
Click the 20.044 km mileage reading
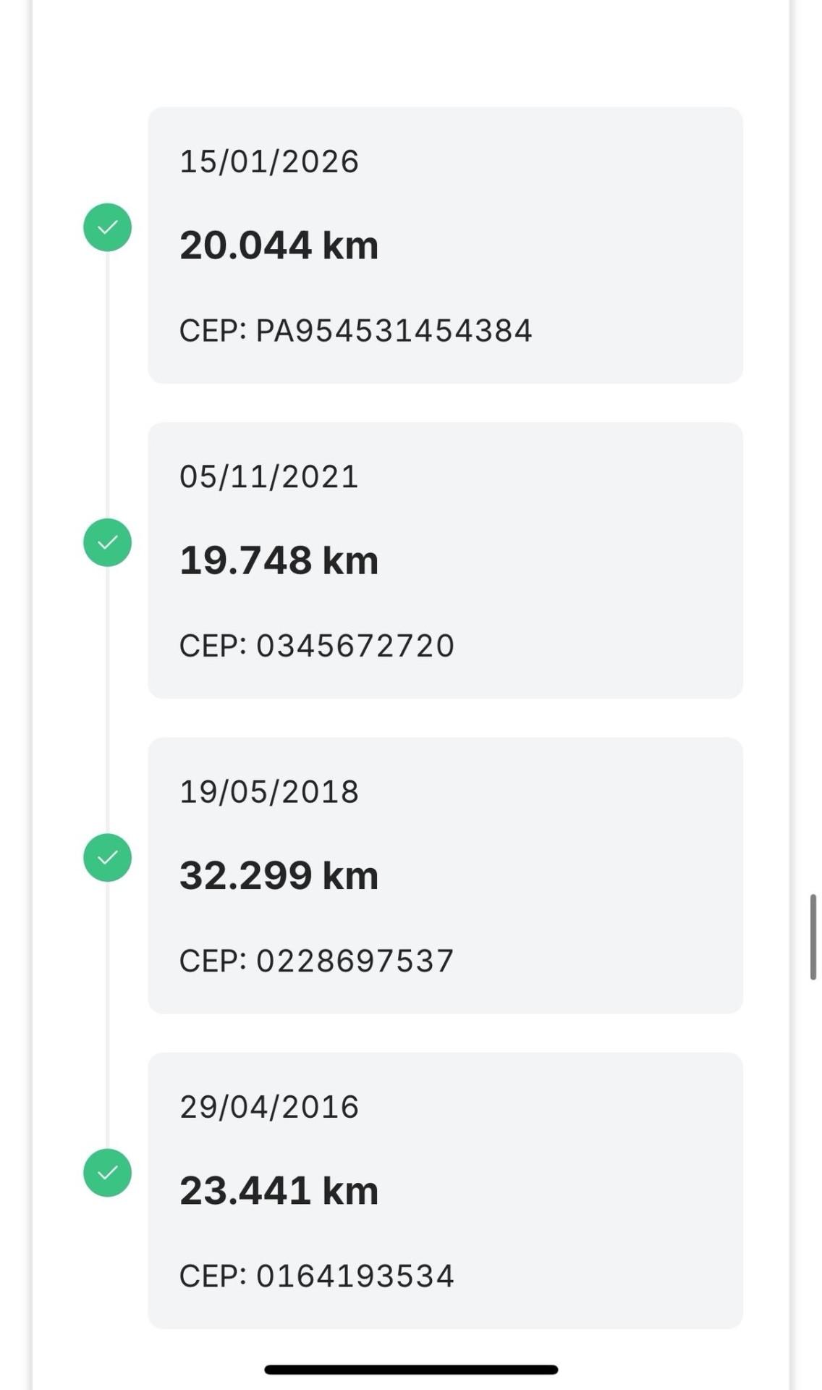(279, 245)
